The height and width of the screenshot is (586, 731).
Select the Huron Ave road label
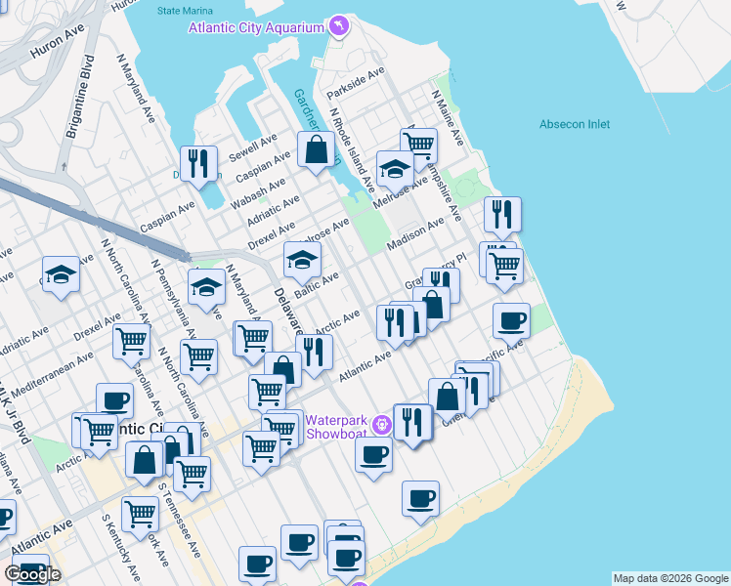[x=57, y=41]
